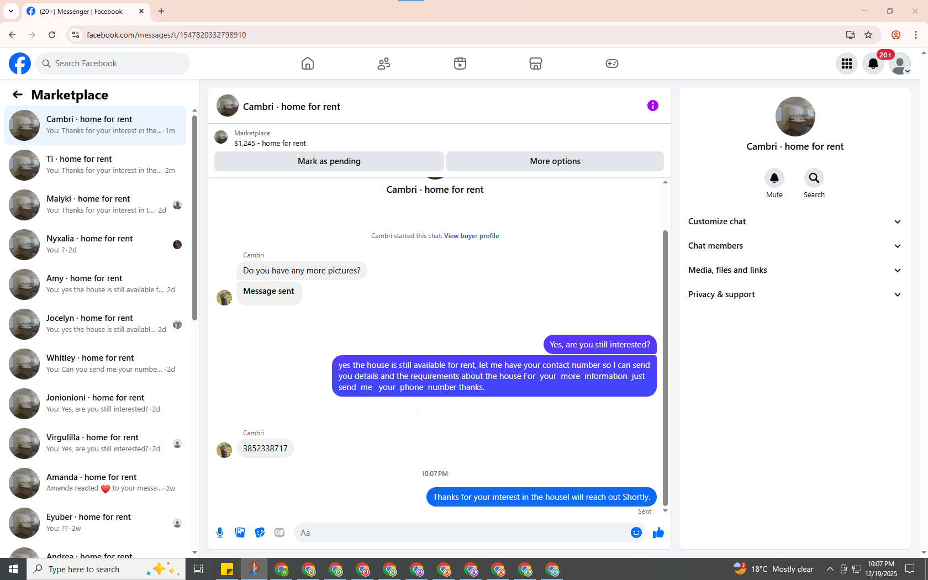Open the taskbar weather widget
Image resolution: width=928 pixels, height=580 pixels.
773,569
